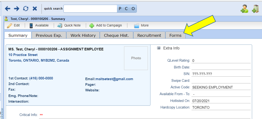Screen dimensions: 262x119
Task: Expand the Extra Info section
Action: pyautogui.click(x=159, y=48)
